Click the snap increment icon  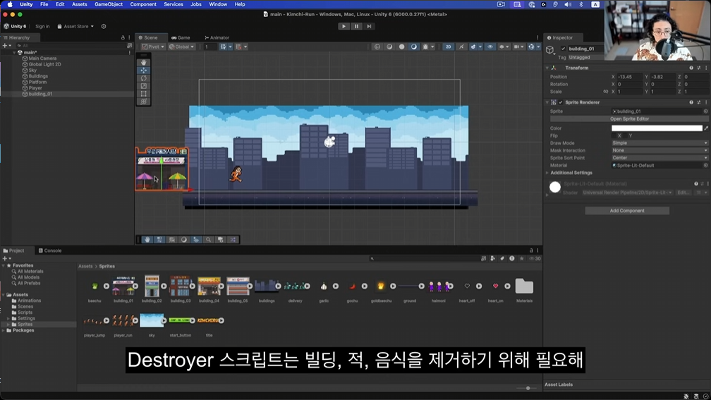coord(238,47)
